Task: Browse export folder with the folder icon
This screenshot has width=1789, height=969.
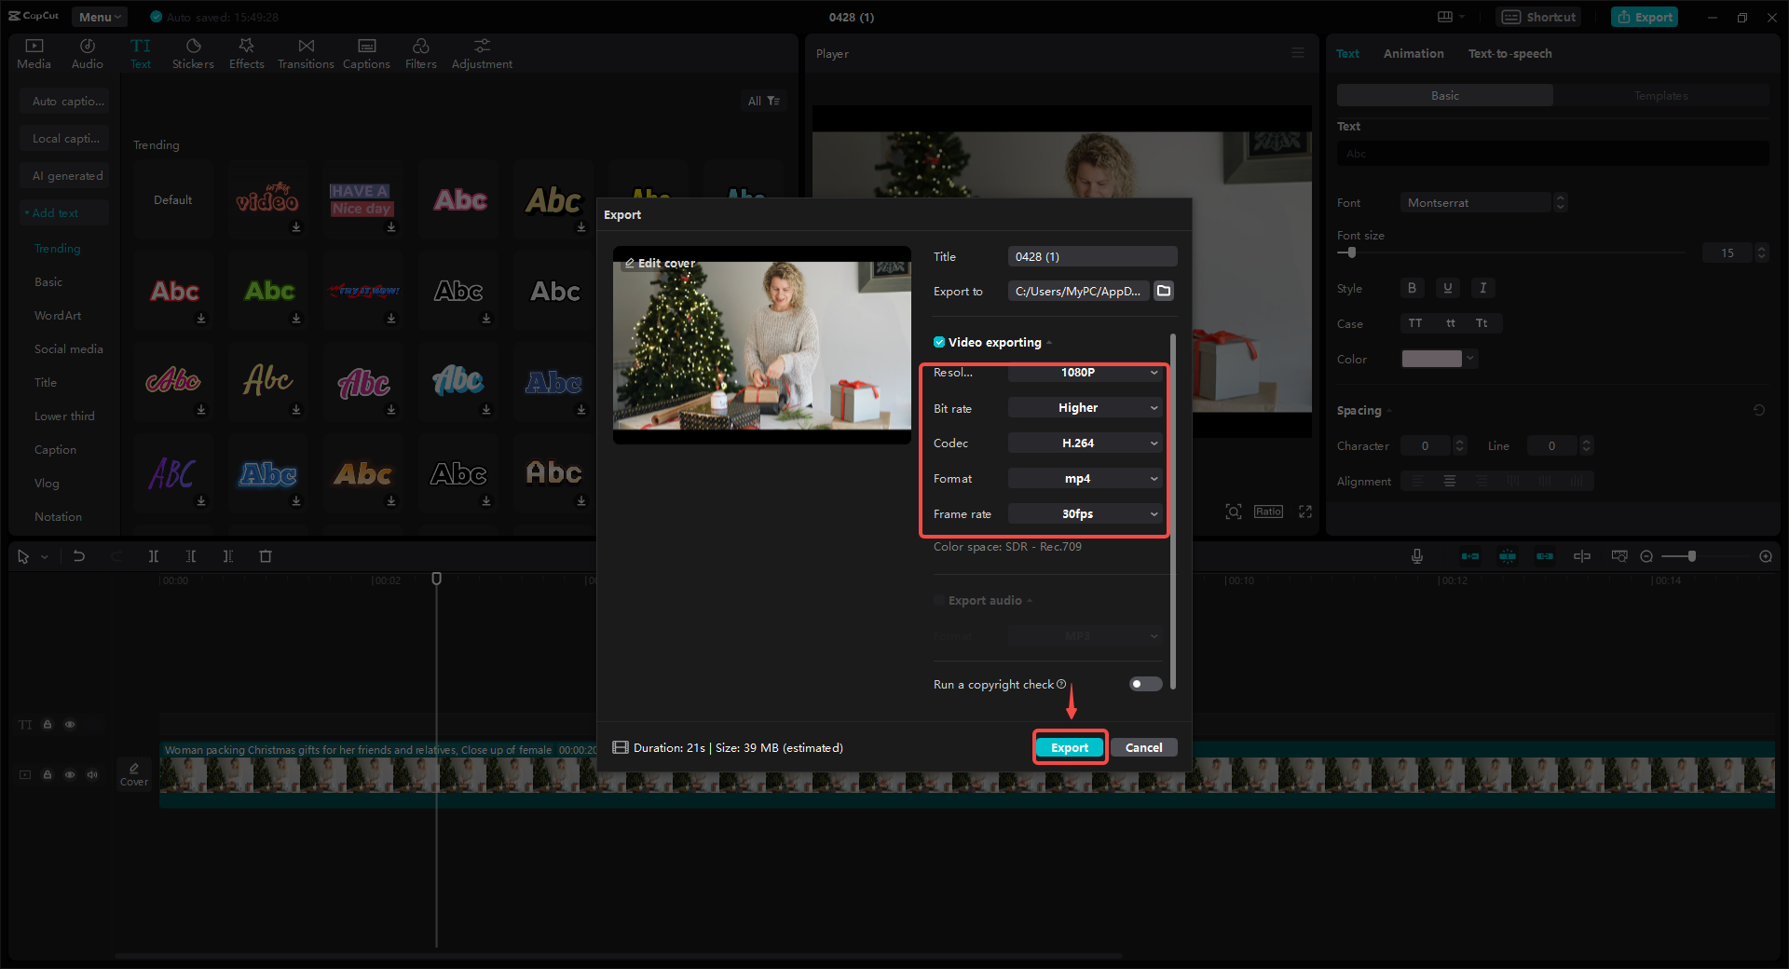Action: point(1164,291)
